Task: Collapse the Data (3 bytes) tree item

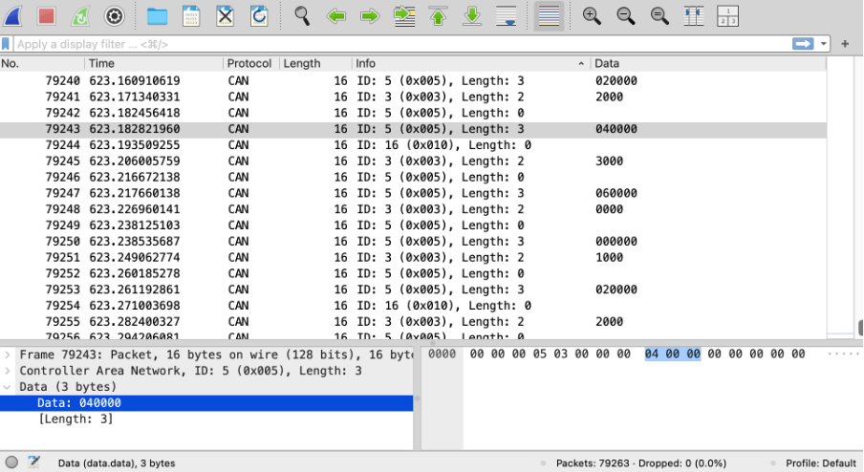Action: 7,387
